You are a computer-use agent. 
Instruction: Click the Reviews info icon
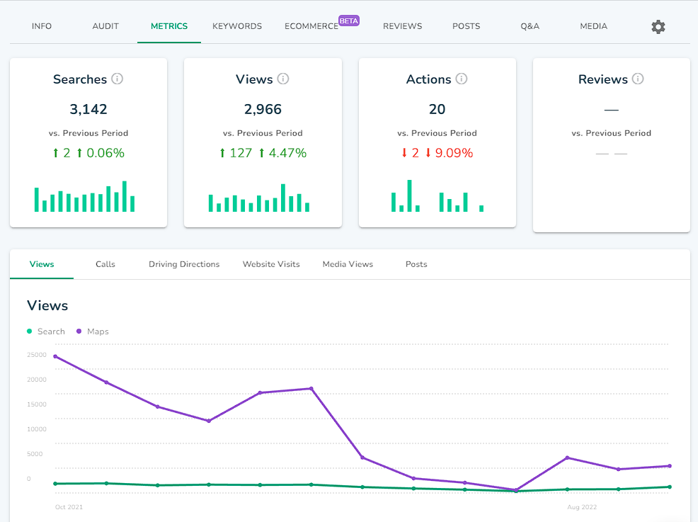[x=638, y=79]
